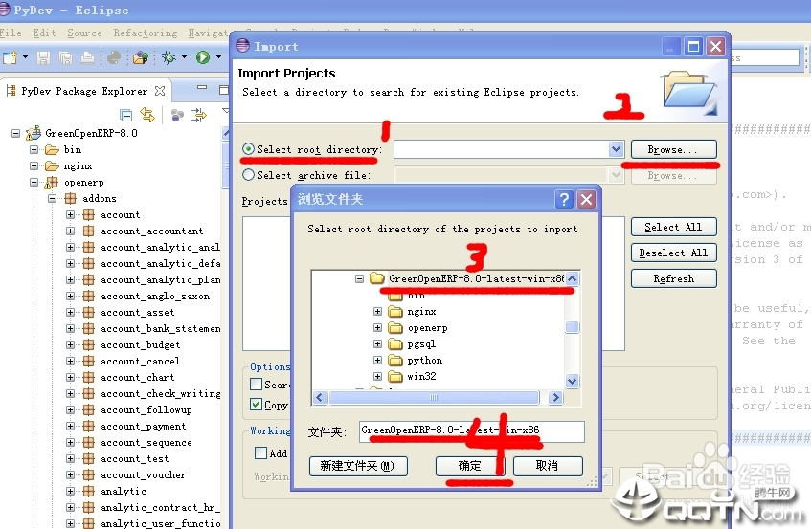
Task: Click Collapse All icon in Package Explorer
Action: [125, 115]
